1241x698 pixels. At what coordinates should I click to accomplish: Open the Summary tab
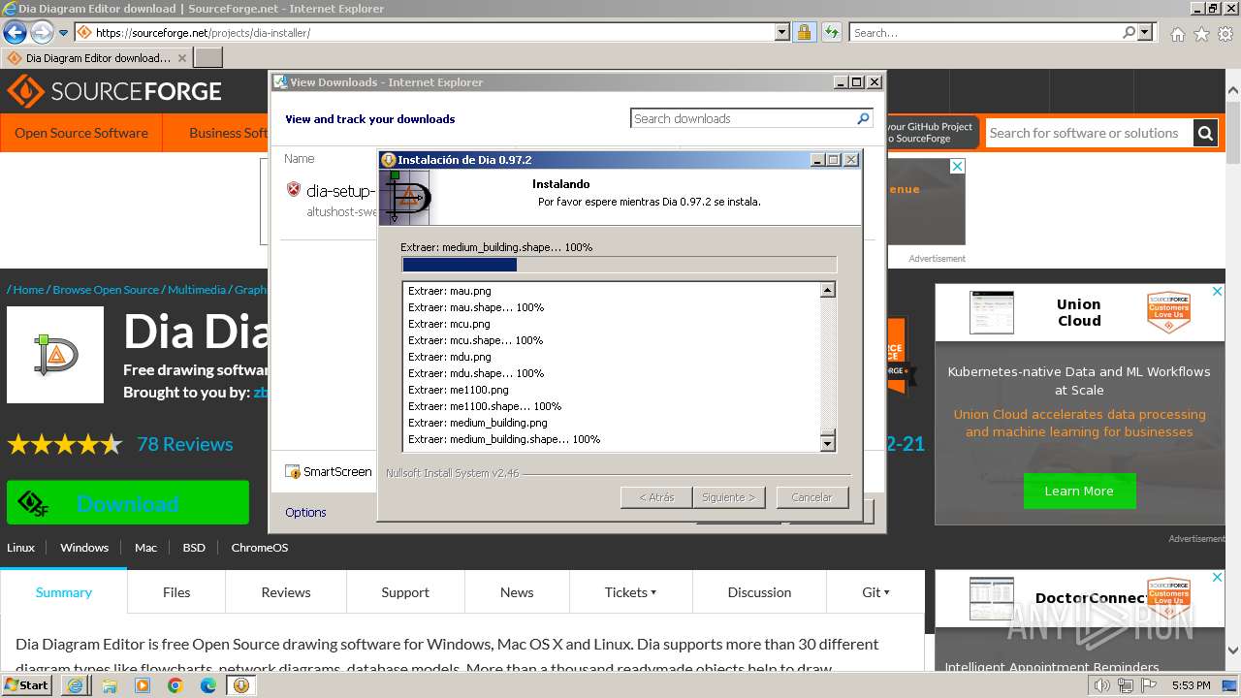pyautogui.click(x=64, y=592)
